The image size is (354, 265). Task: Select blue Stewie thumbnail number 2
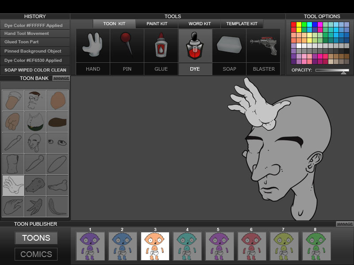(123, 246)
